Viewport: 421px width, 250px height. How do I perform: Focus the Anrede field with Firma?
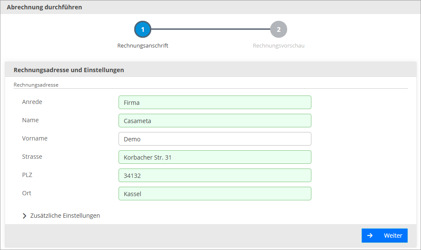point(215,102)
